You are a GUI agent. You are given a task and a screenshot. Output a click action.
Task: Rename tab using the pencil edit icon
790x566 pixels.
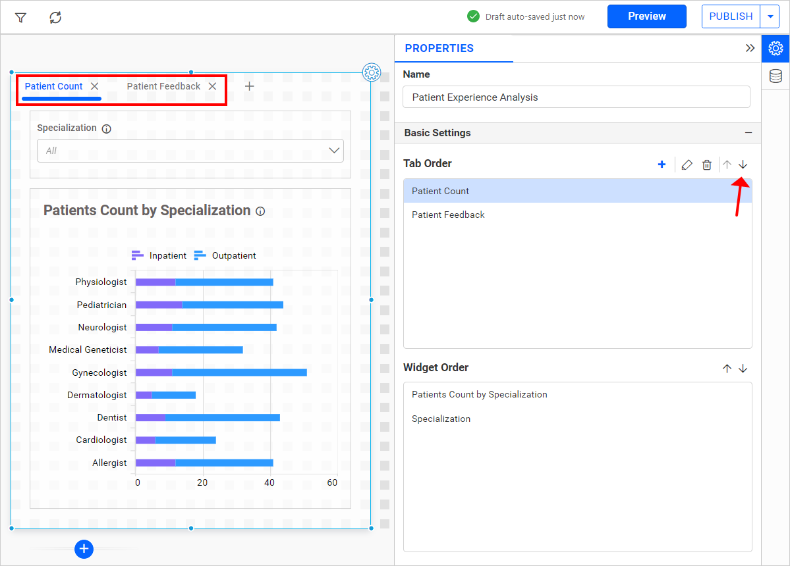(x=687, y=165)
